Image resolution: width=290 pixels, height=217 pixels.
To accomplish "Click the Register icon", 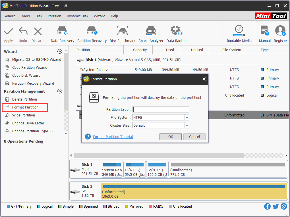I will point(280,30).
